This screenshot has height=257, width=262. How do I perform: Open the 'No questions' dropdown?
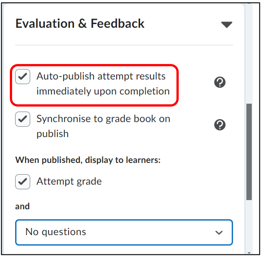point(124,232)
